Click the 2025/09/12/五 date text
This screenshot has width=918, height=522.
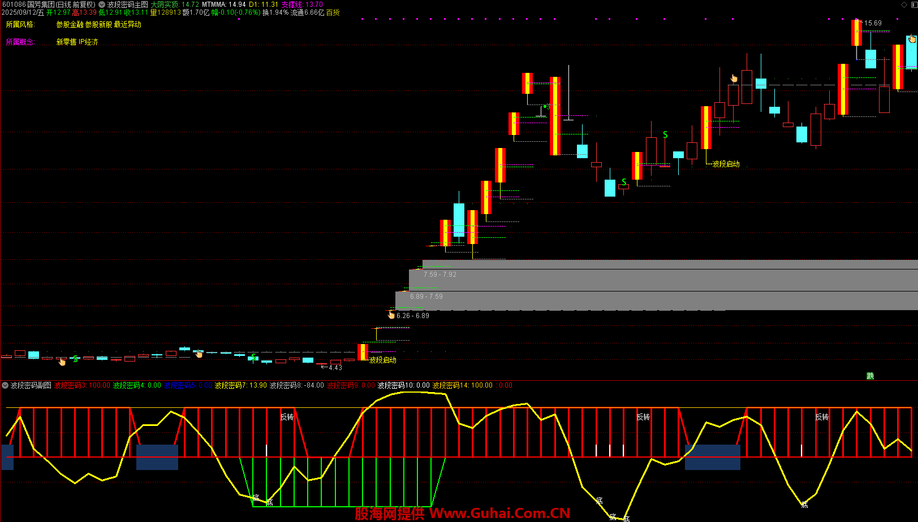click(23, 12)
